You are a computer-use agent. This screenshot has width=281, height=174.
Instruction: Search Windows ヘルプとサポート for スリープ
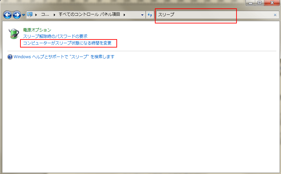64,57
